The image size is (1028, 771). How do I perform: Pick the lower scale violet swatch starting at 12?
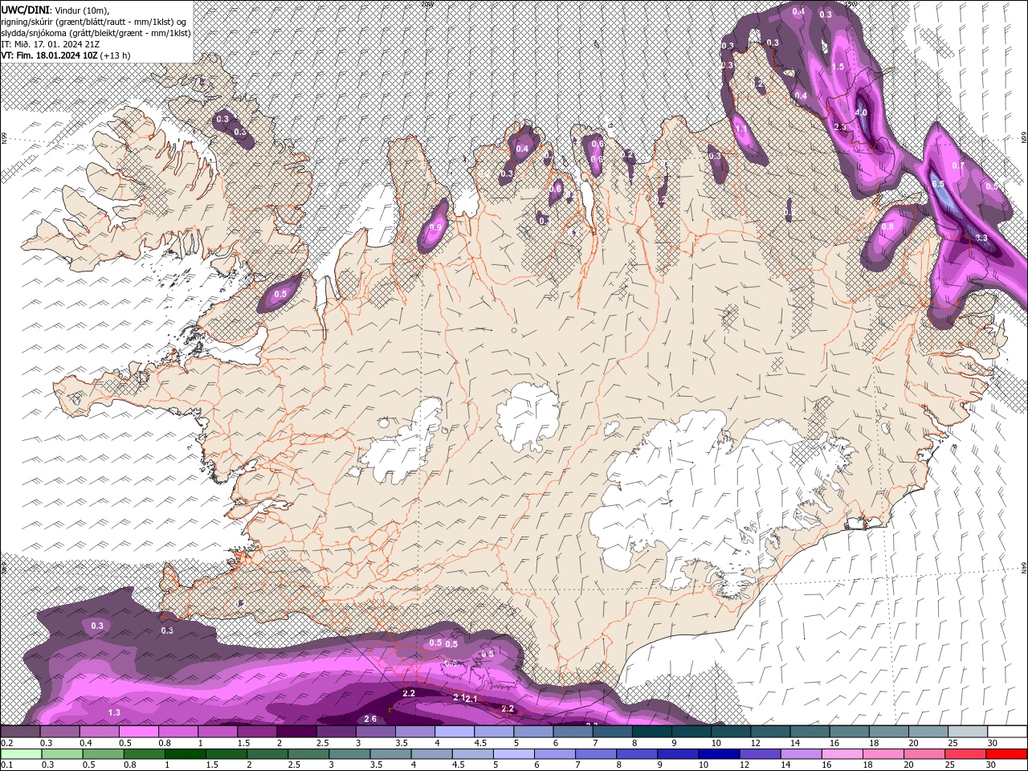tap(759, 754)
